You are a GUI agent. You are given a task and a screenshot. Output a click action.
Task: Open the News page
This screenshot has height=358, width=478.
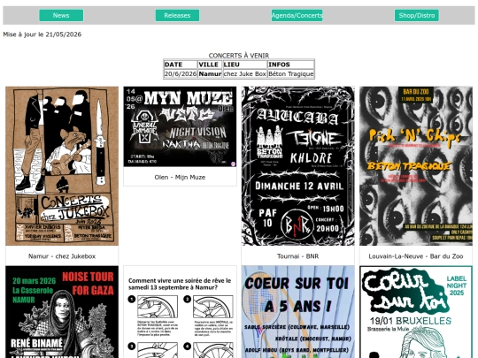pyautogui.click(x=61, y=15)
